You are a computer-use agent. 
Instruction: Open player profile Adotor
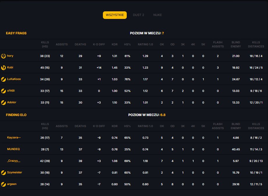tap(12, 102)
